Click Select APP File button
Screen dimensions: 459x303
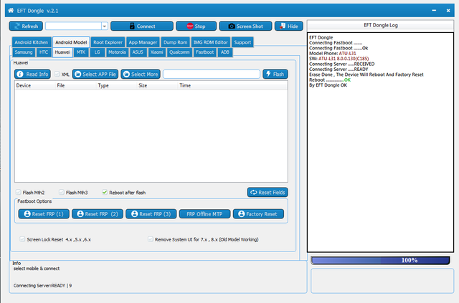click(x=95, y=74)
